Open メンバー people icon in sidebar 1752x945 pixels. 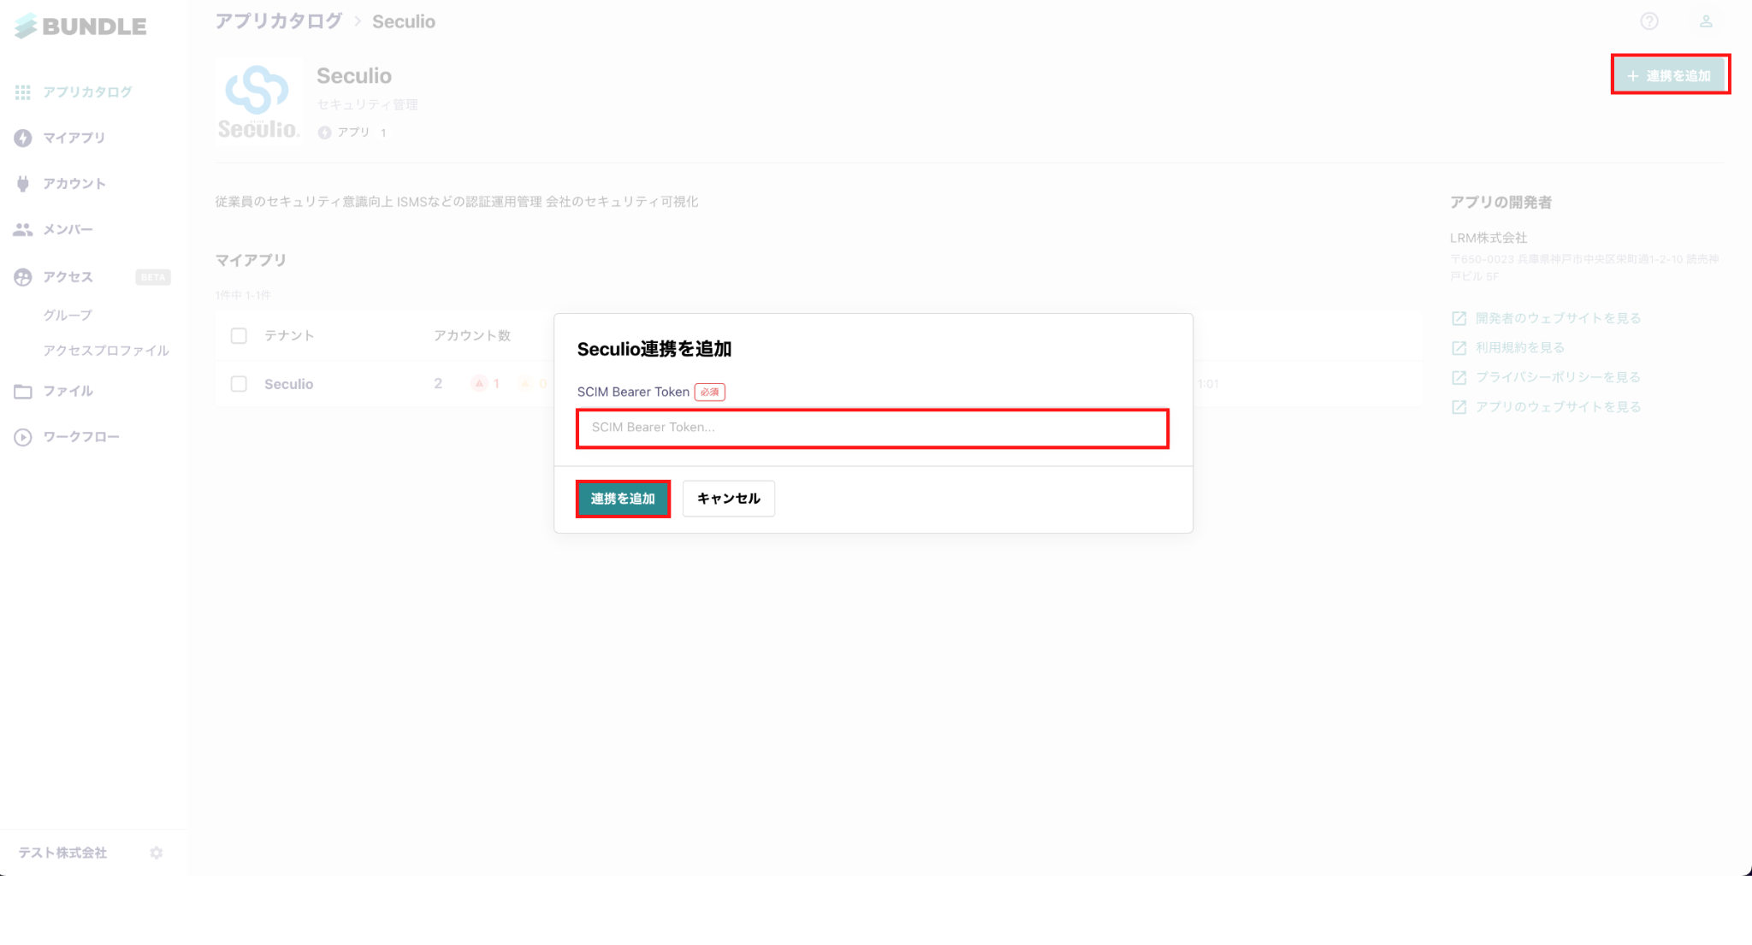(x=23, y=229)
